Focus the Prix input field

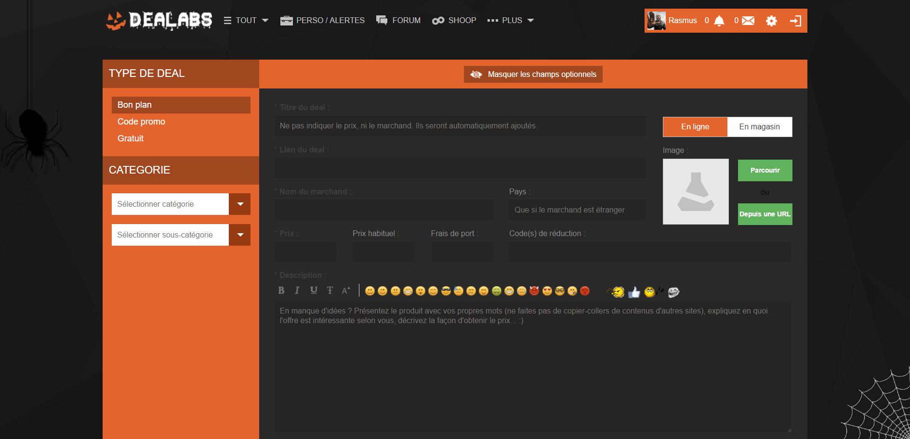[305, 252]
